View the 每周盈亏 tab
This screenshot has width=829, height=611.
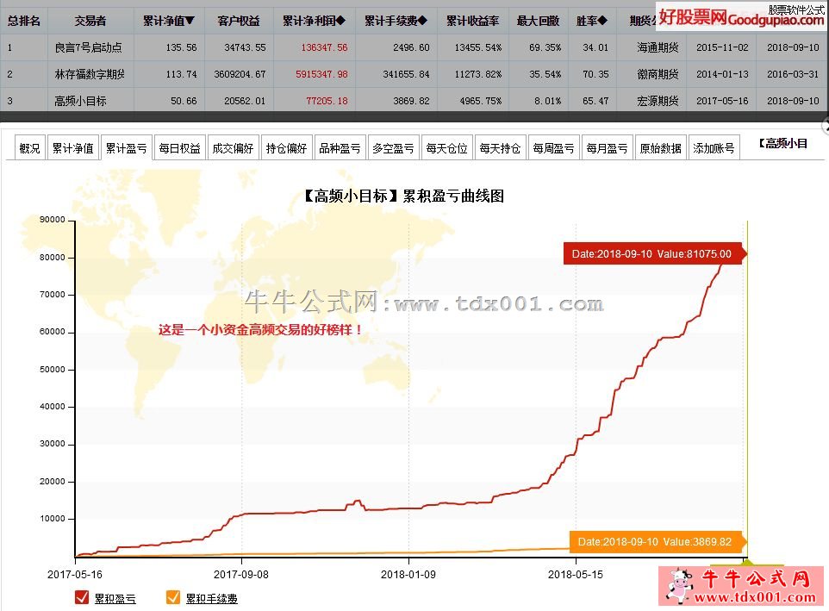(552, 148)
